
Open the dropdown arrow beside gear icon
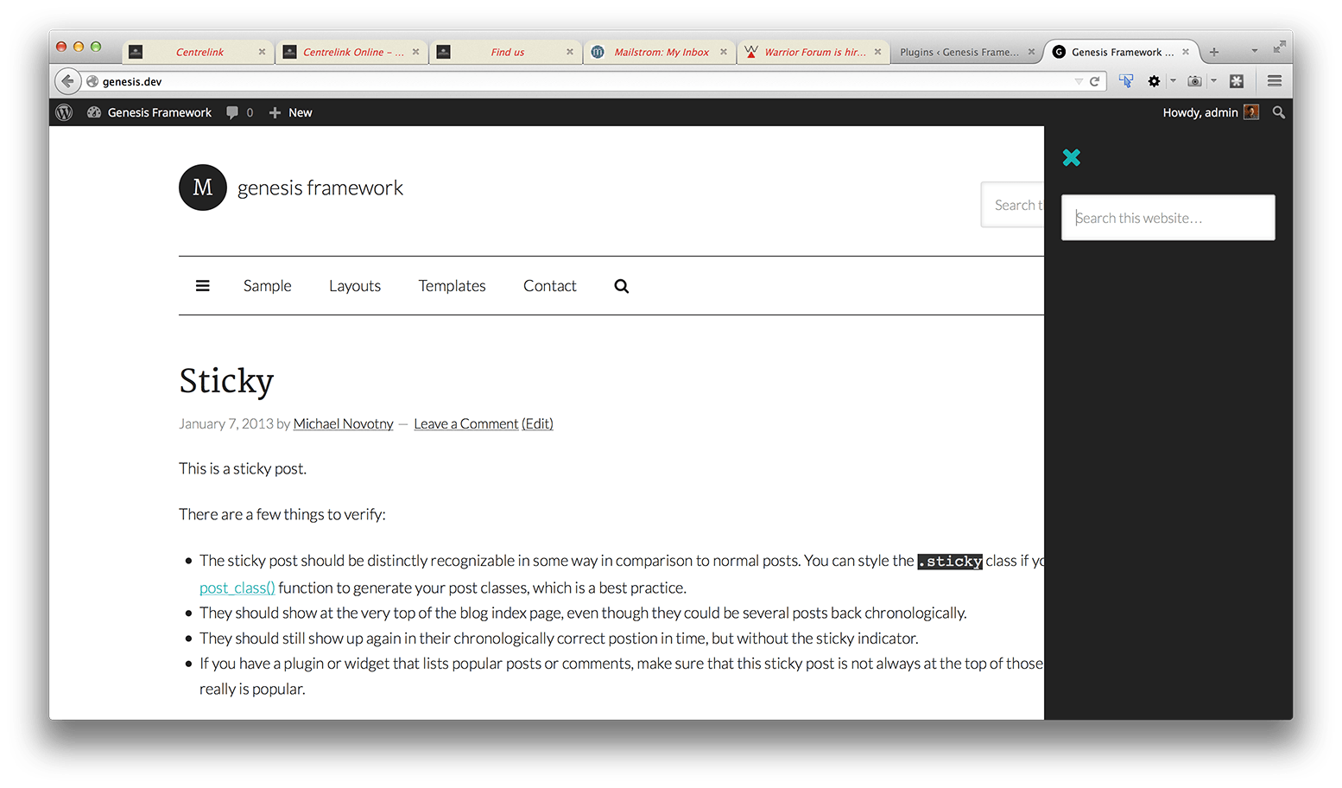point(1173,80)
